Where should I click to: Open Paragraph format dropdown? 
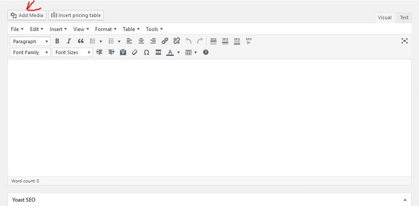click(30, 41)
